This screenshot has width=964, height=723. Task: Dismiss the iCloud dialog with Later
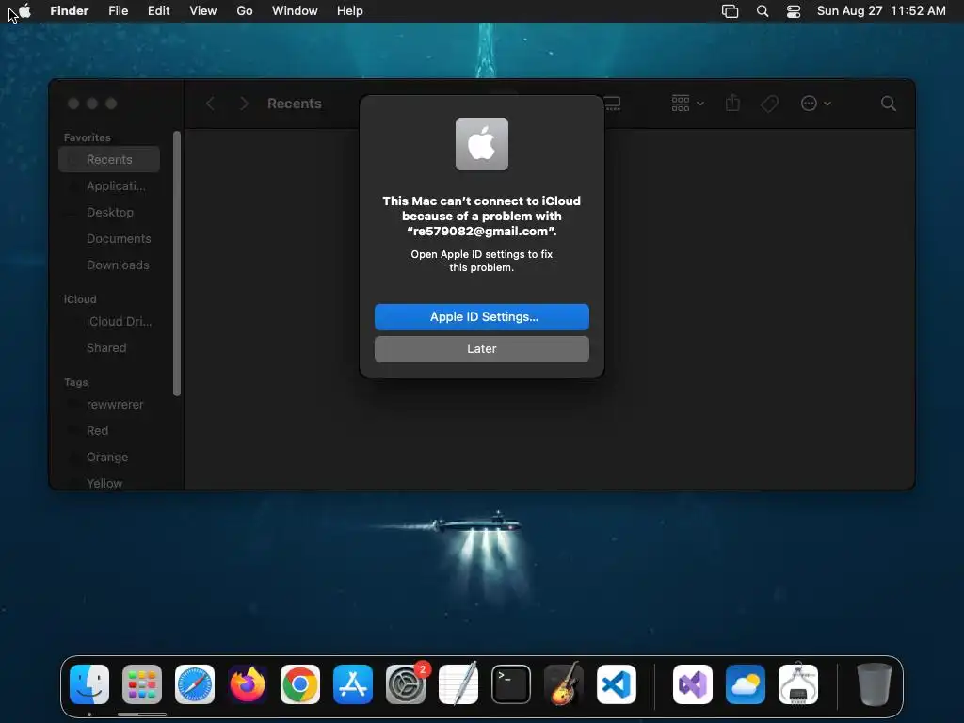(481, 348)
